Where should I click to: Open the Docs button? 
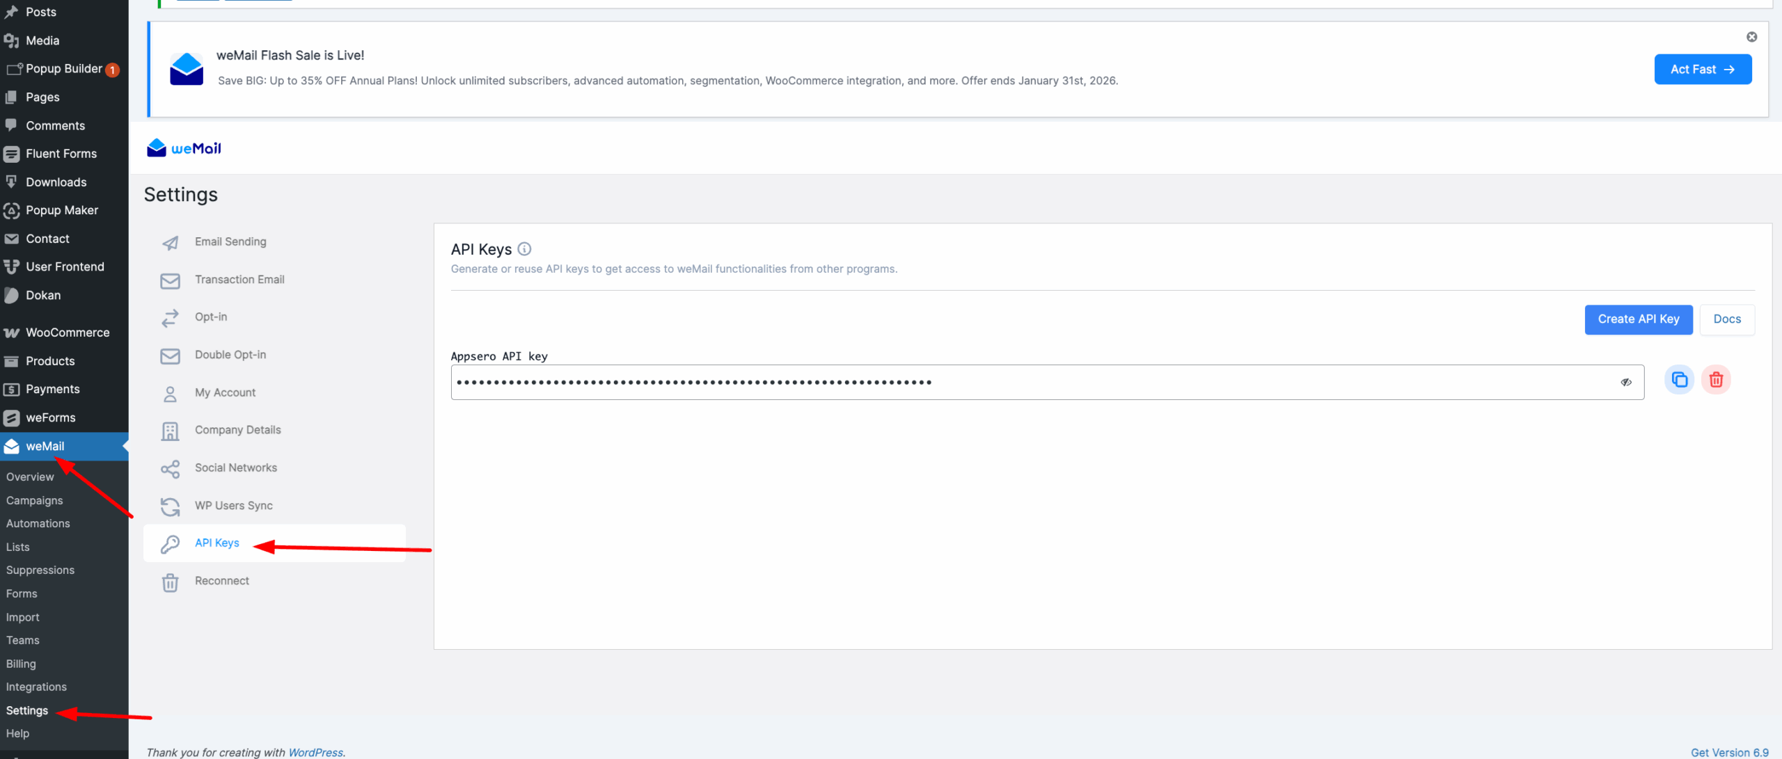pos(1726,319)
